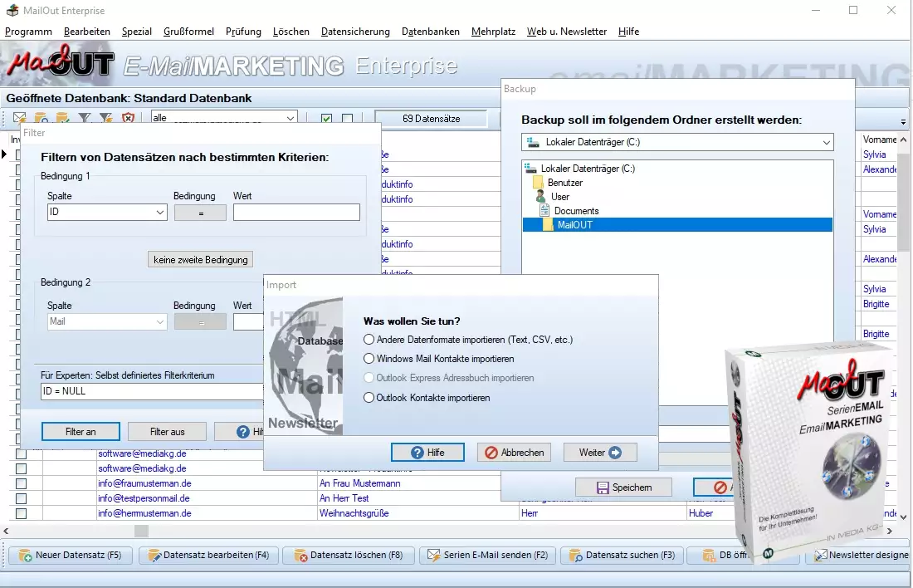This screenshot has width=913, height=588.
Task: Click Datensatz suchen (F3) toolbar button
Action: click(622, 555)
